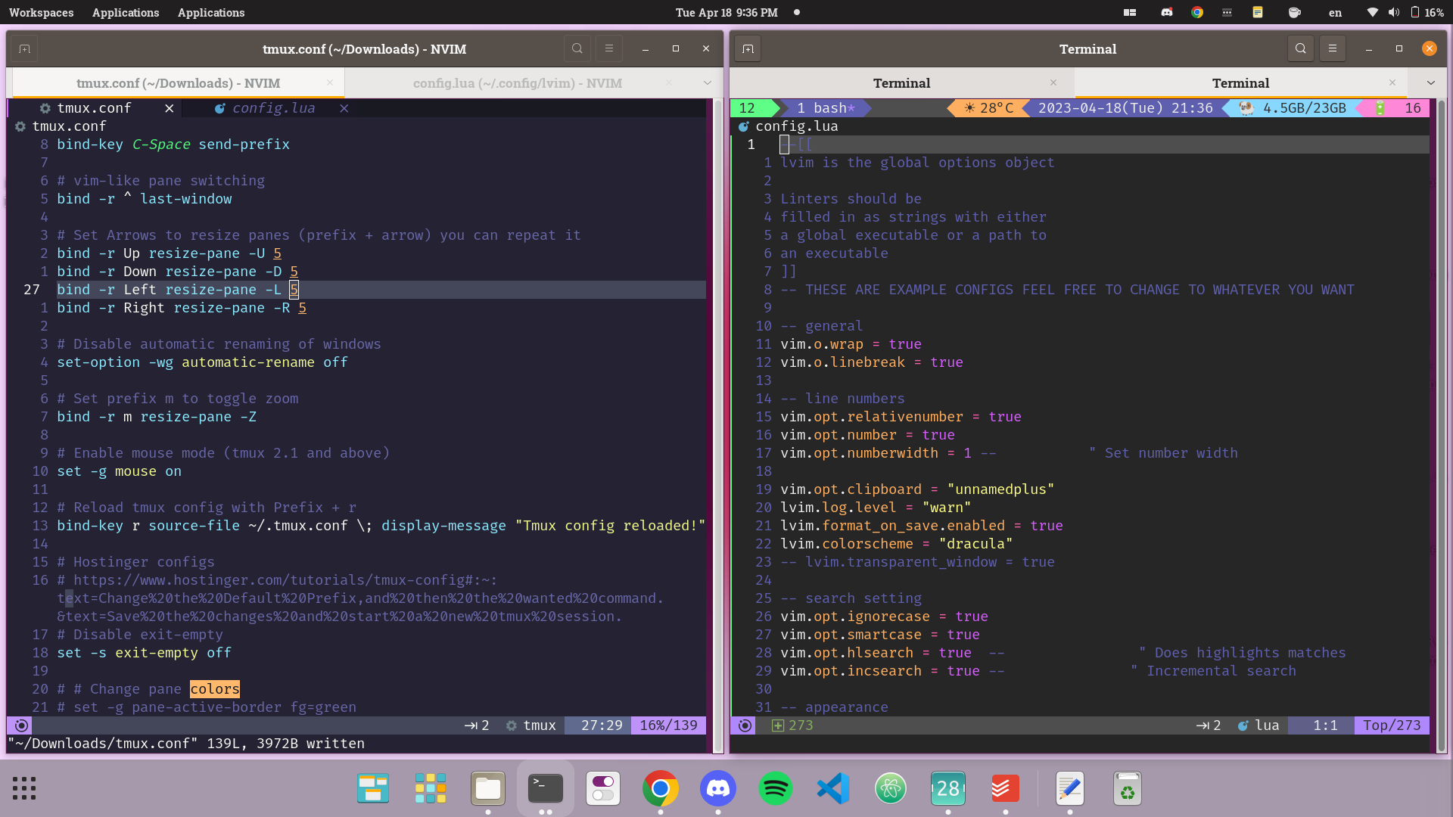The width and height of the screenshot is (1453, 817).
Task: Open 'en' keyboard layout indicator
Action: pyautogui.click(x=1336, y=12)
